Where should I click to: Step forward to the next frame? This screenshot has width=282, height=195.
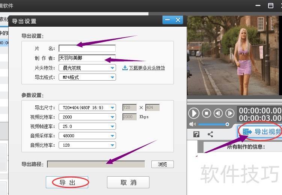229,113
